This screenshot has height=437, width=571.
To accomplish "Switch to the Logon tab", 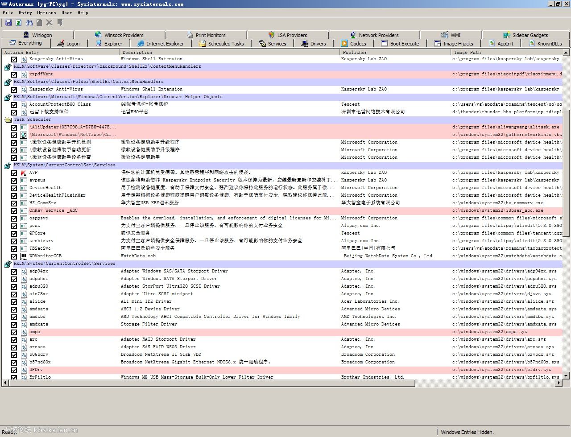I will (x=68, y=44).
